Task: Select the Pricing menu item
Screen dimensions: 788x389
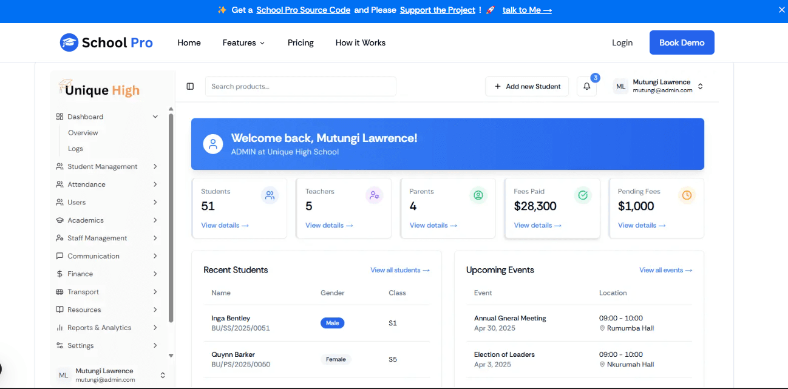Action: tap(301, 42)
